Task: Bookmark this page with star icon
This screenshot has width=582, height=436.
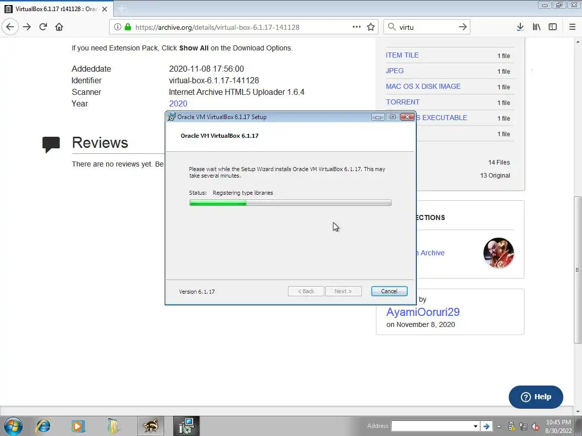Action: 370,27
